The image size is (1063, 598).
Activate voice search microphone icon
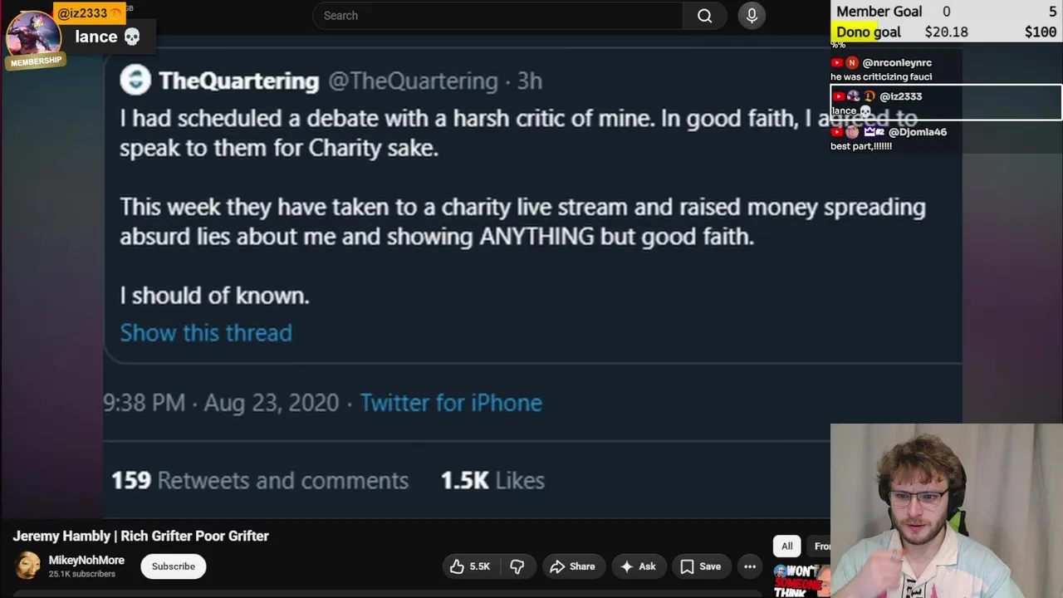point(752,16)
